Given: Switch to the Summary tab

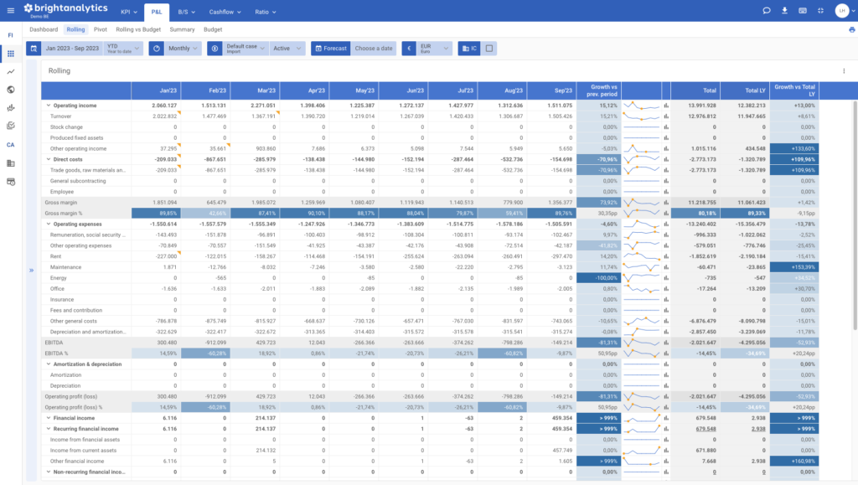Looking at the screenshot, I should (182, 29).
